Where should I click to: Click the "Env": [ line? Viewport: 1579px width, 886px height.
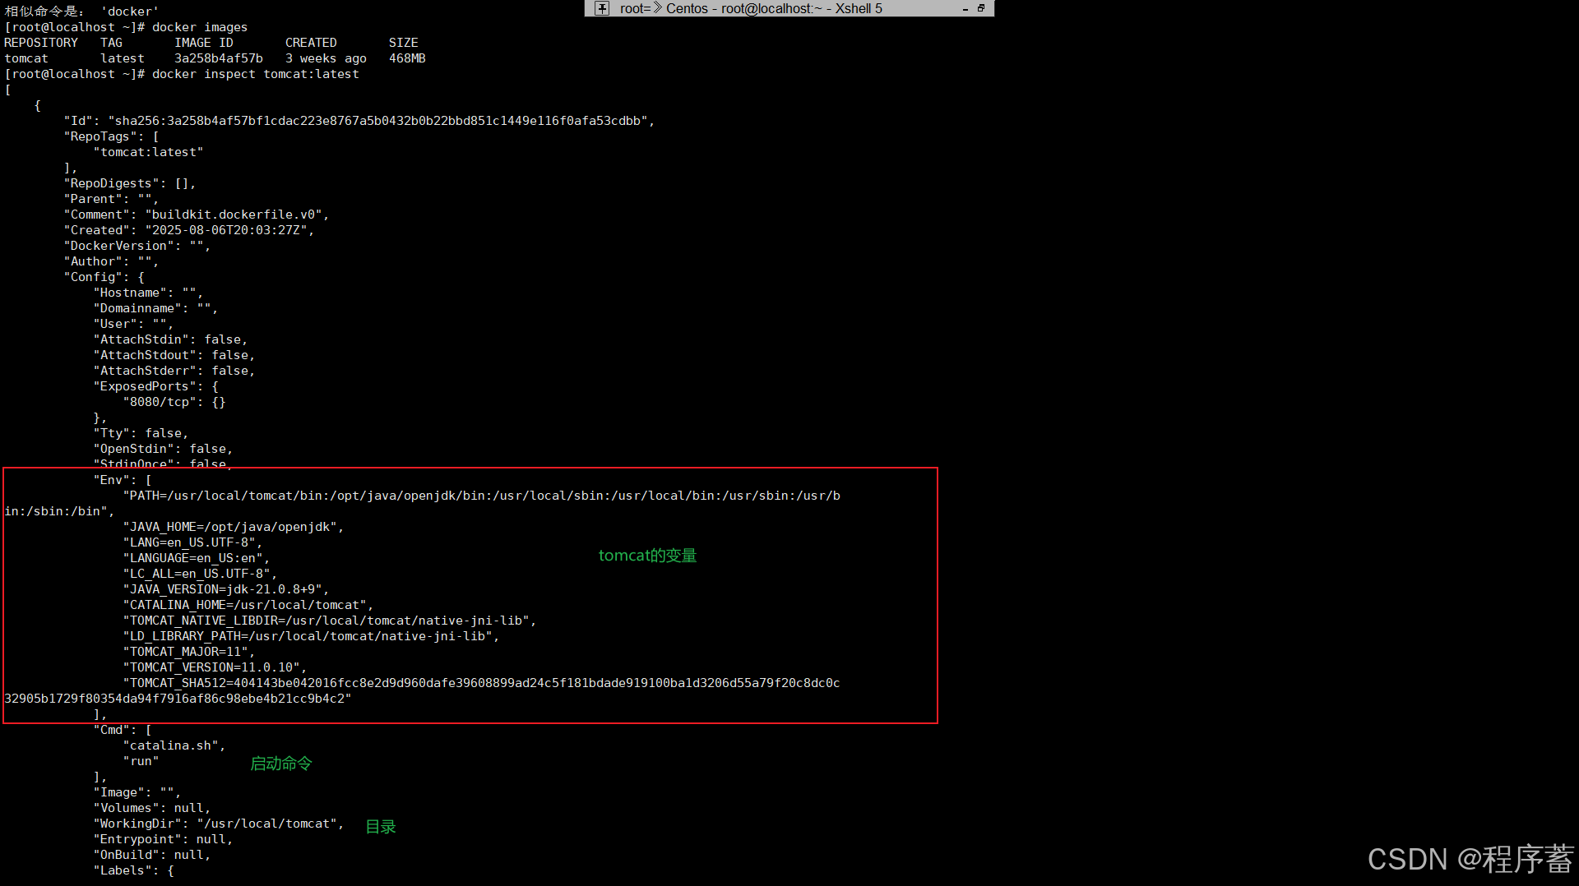[x=123, y=480]
